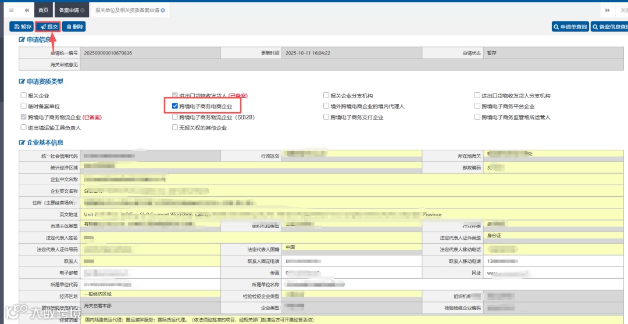Open the 首页 tab

43,10
